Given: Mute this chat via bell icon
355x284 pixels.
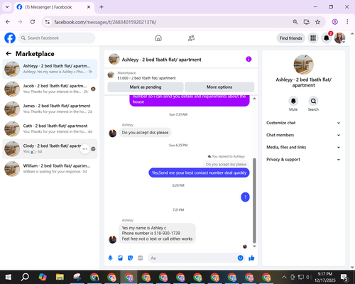Looking at the screenshot, I should point(293,101).
